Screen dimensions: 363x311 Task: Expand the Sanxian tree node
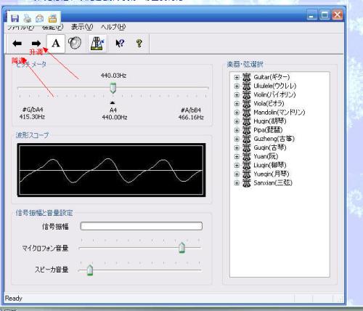tap(237, 183)
